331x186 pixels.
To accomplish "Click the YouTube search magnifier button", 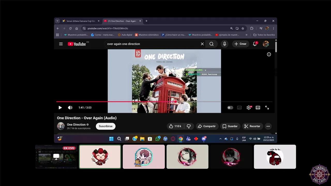I will (x=212, y=44).
